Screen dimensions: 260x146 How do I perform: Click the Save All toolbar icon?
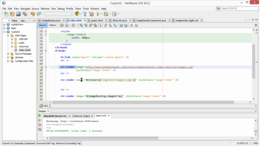click(25, 14)
